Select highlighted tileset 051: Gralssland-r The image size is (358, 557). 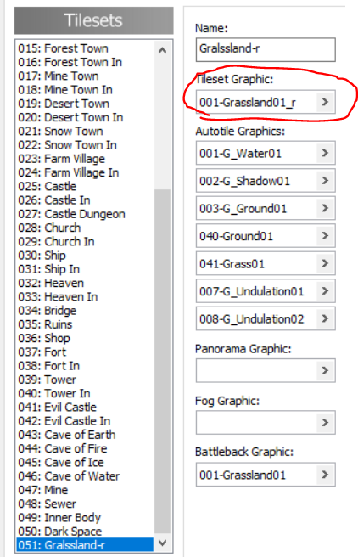[x=85, y=545]
